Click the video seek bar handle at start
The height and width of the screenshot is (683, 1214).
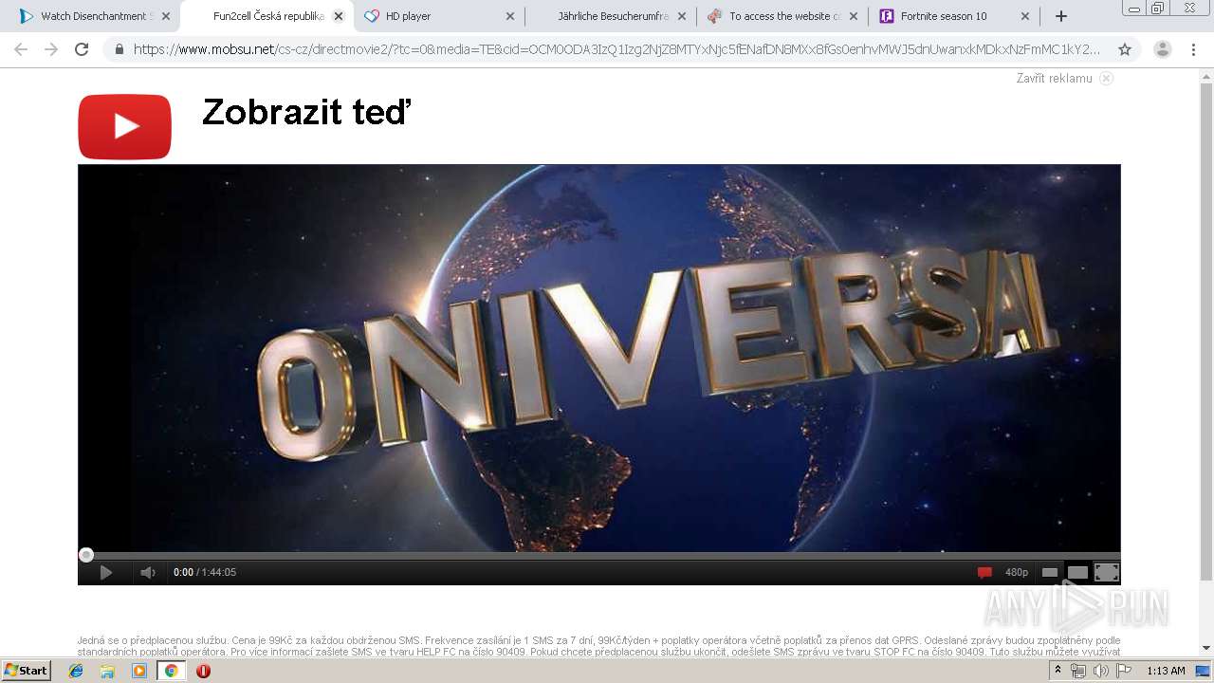[x=86, y=555]
